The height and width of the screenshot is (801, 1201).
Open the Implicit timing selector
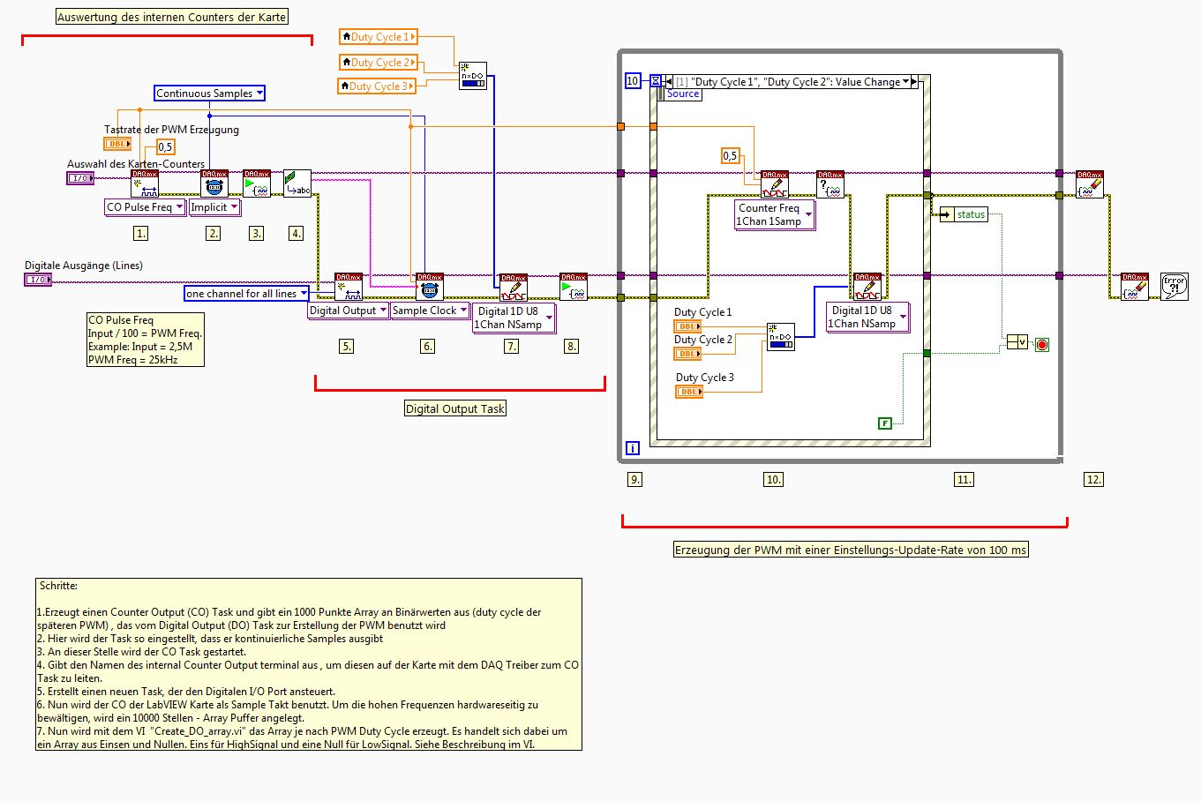coord(215,207)
